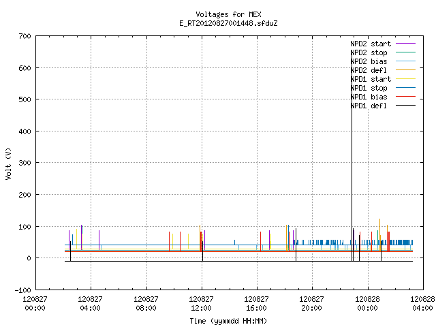
Task: Select the "NPD2 stop" legend label
Action: (369, 52)
